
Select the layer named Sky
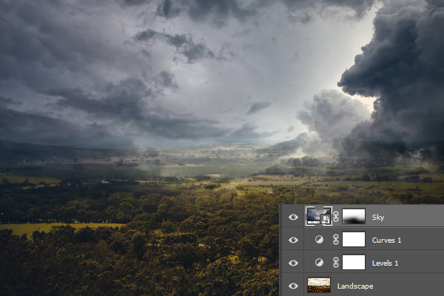click(378, 218)
